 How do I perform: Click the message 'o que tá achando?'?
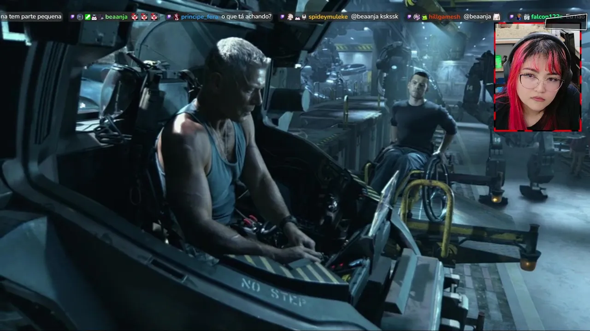[247, 17]
